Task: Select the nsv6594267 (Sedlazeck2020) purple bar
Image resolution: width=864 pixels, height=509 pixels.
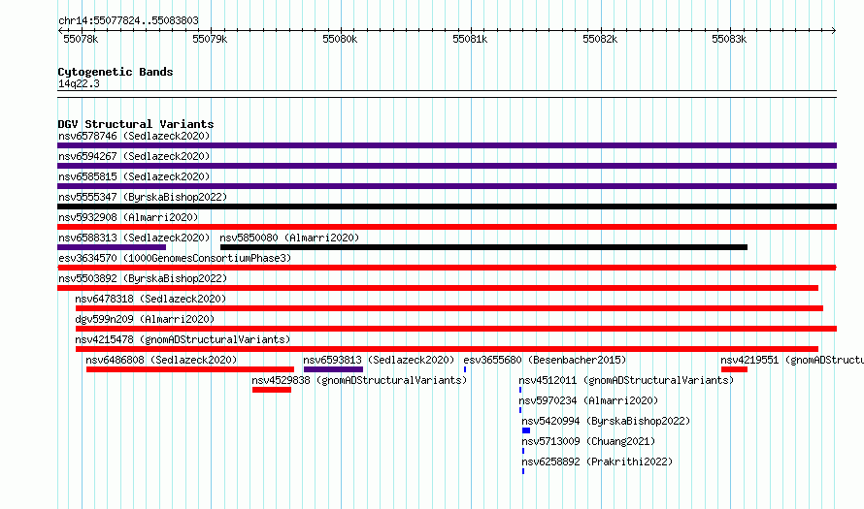Action: coord(447,166)
